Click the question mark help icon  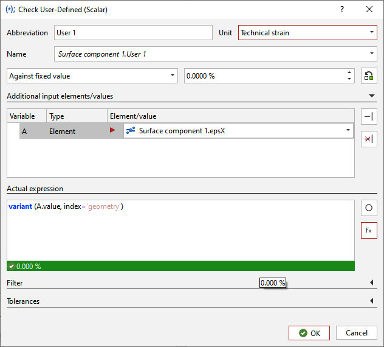[342, 9]
